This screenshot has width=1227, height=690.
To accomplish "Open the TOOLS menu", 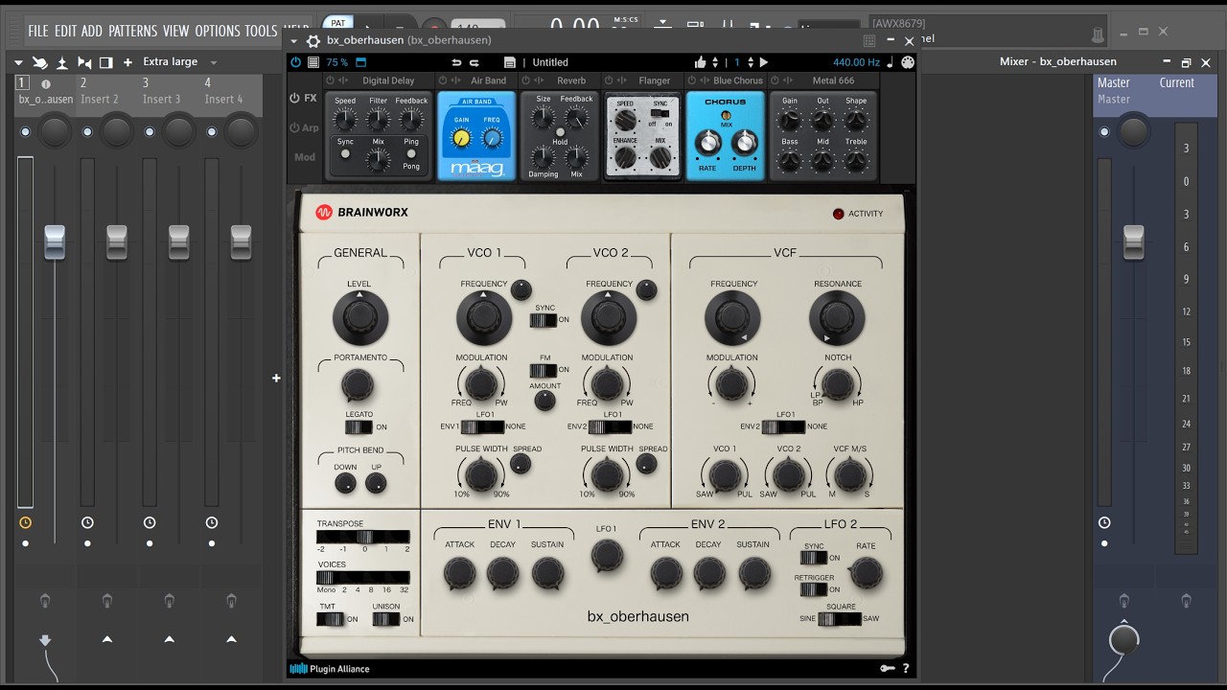I will (261, 31).
